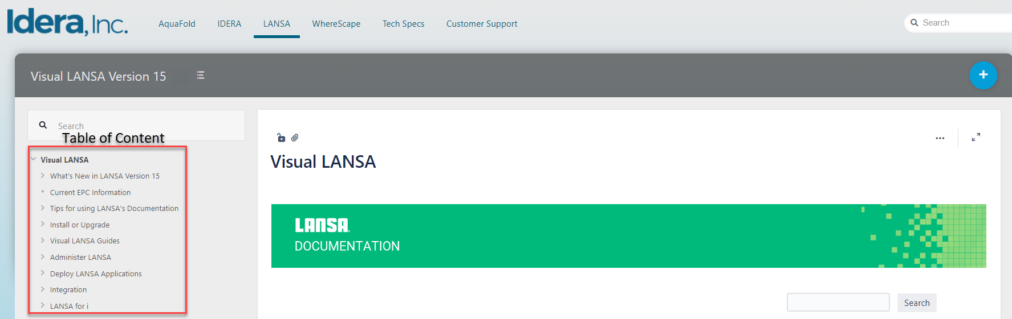
Task: Expand the Administer LANSA tree node
Action: 43,257
